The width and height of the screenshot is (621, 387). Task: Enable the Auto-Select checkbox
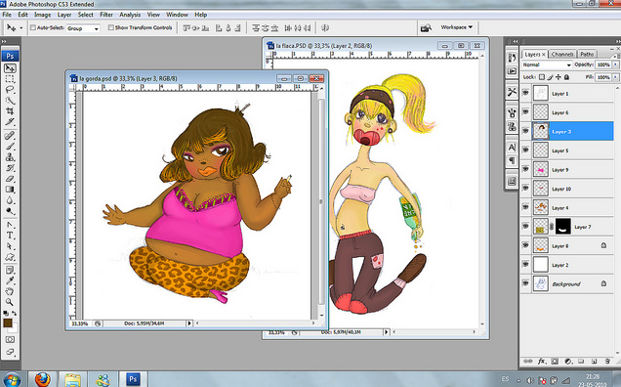point(33,27)
